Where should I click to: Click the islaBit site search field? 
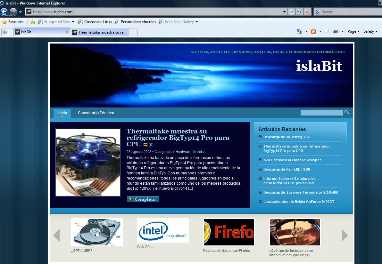click(x=321, y=112)
